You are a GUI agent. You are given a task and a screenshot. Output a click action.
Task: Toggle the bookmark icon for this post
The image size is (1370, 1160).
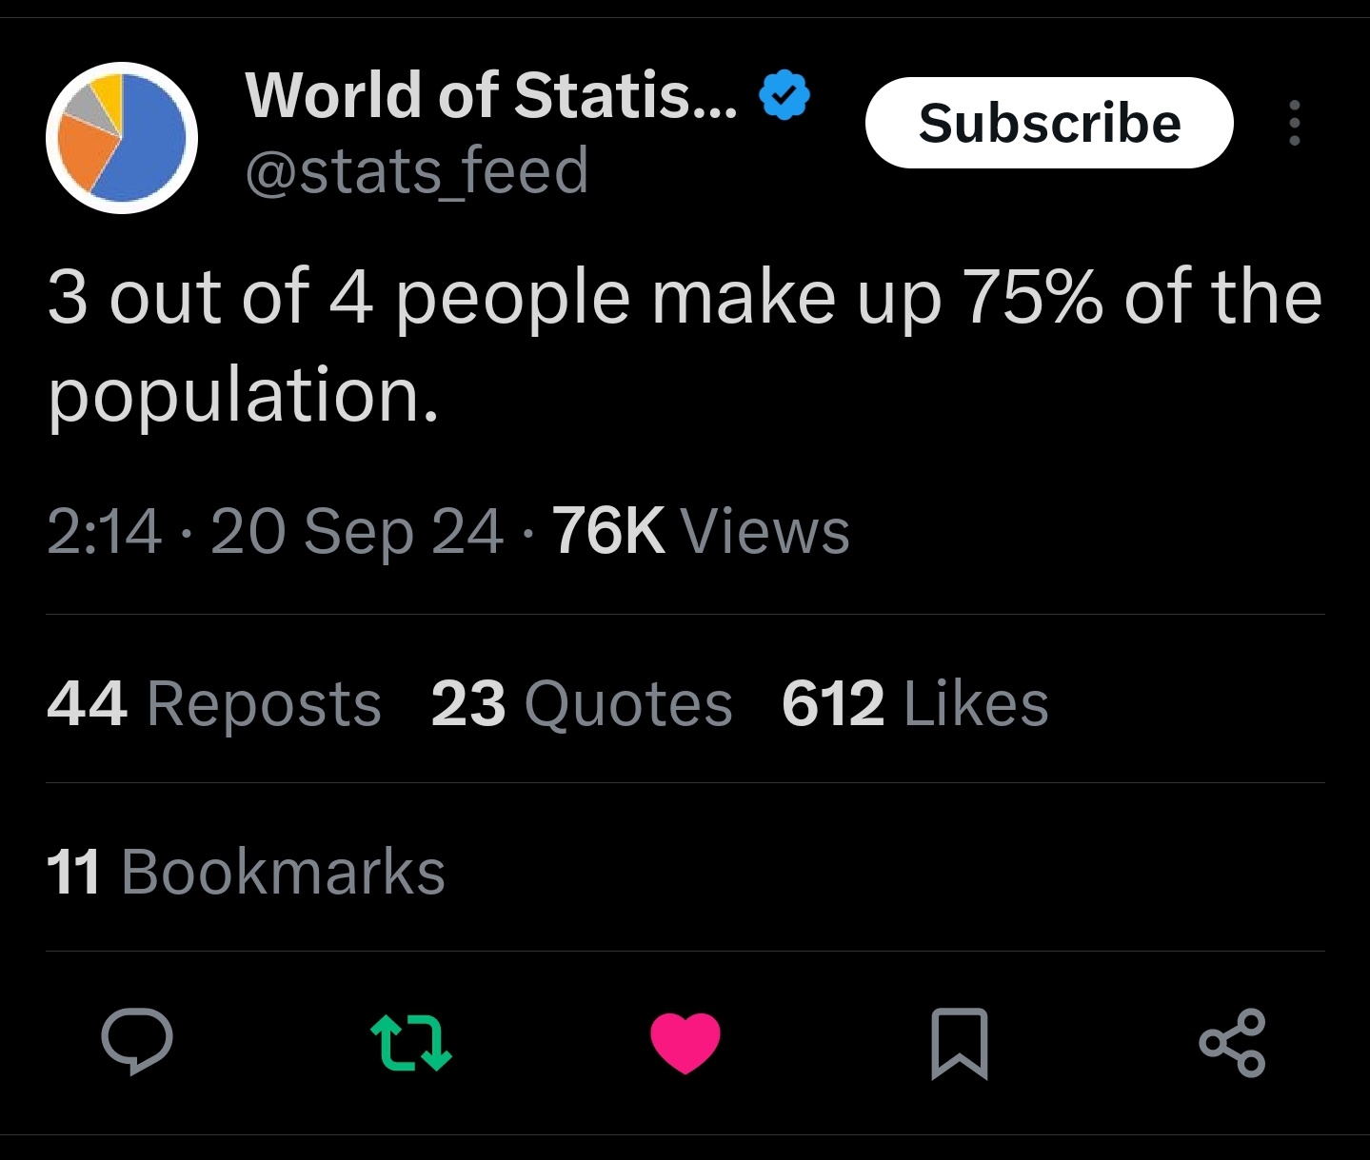959,1043
